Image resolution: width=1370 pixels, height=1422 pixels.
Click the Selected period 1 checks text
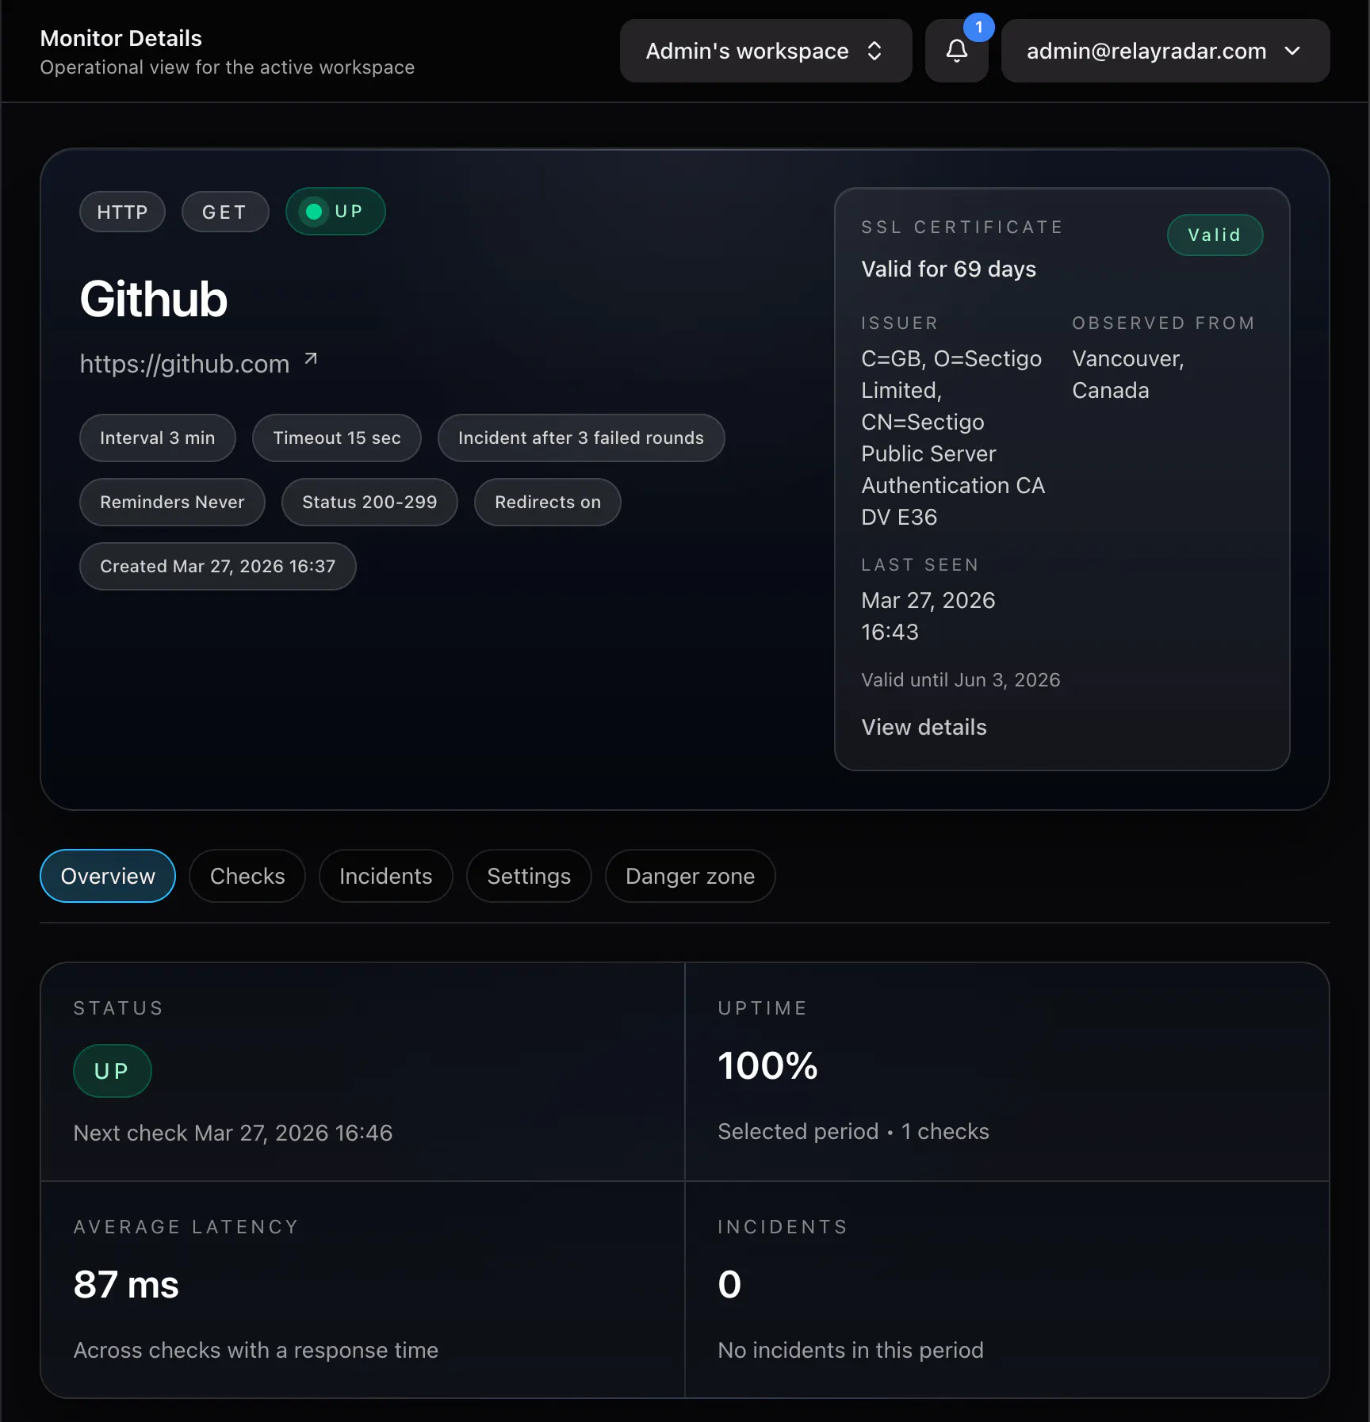854,1132
